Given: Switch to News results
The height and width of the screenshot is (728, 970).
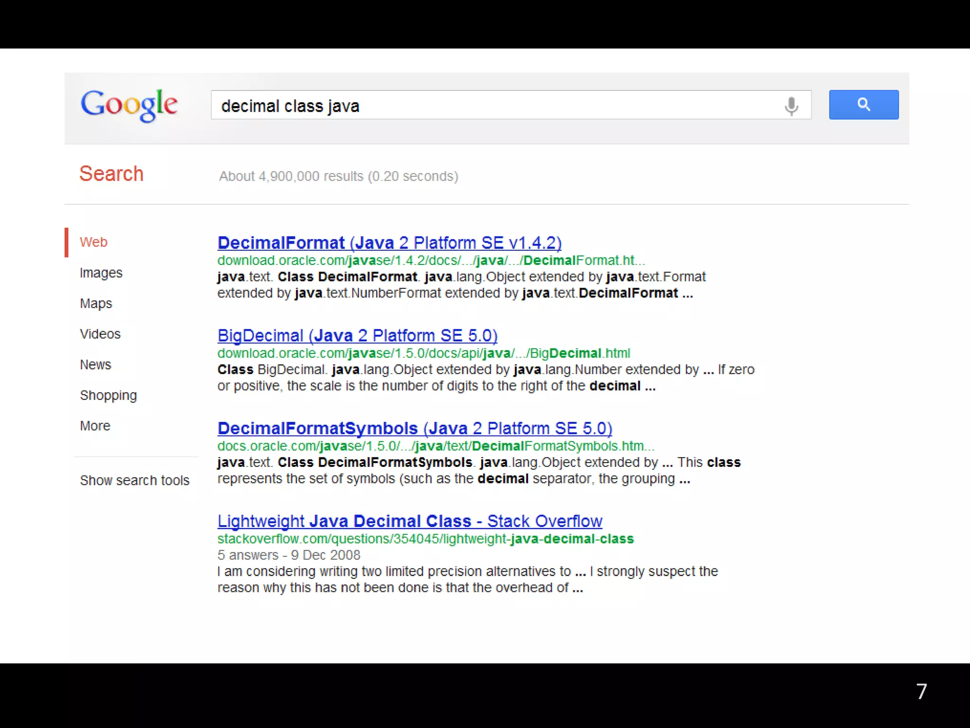Looking at the screenshot, I should point(95,364).
